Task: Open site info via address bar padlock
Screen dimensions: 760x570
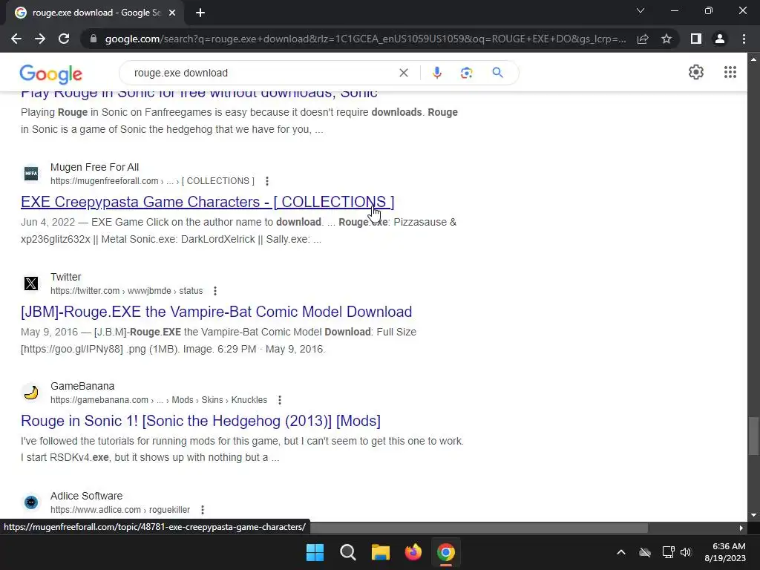Action: coord(94,39)
